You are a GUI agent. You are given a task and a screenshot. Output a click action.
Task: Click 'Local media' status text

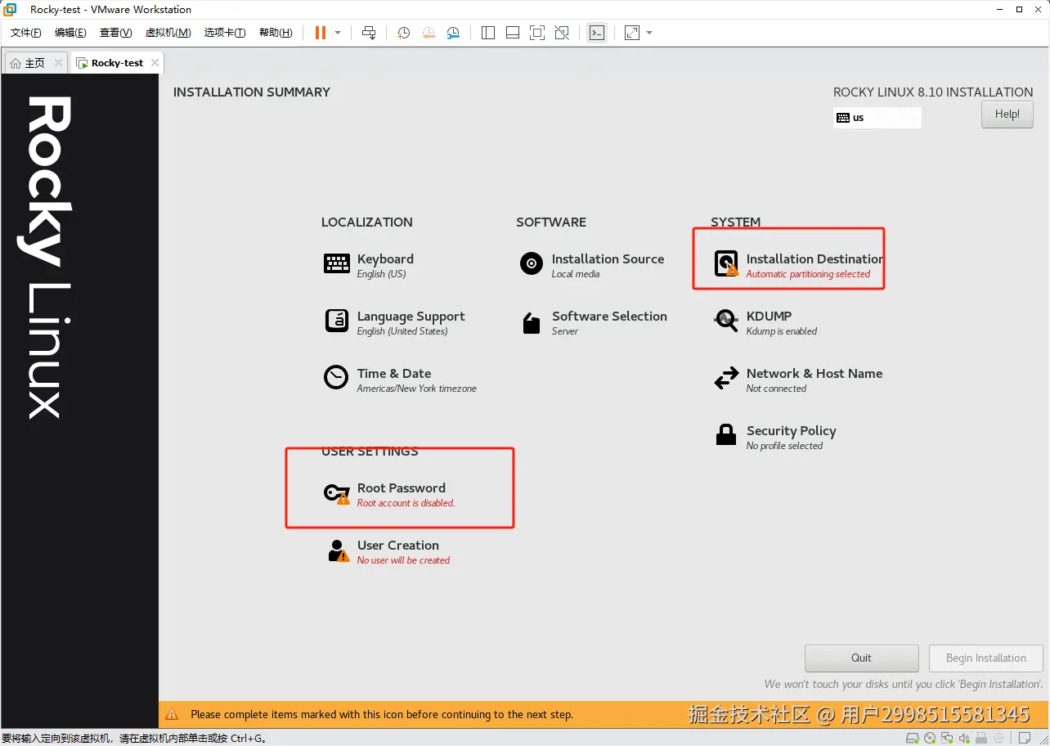tap(576, 274)
